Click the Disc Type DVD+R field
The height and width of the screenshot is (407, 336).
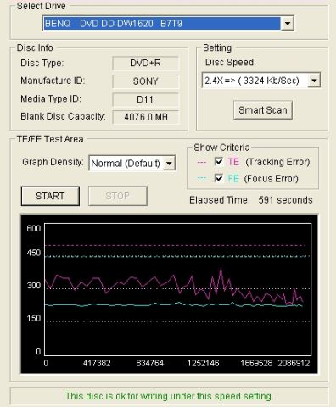146,63
